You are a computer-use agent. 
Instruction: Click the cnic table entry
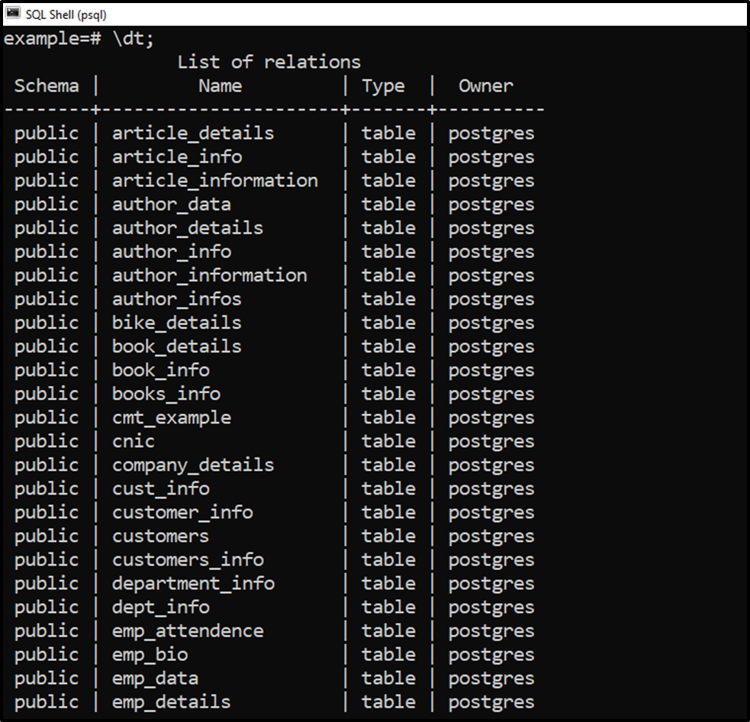pyautogui.click(x=134, y=442)
